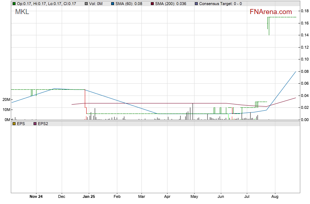Select the Consensus Target: 0 - 0 text
This screenshot has width=310, height=204.
(x=221, y=4)
